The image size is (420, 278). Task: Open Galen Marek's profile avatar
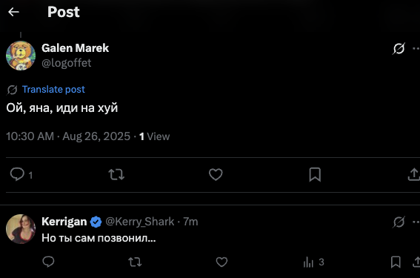point(21,56)
